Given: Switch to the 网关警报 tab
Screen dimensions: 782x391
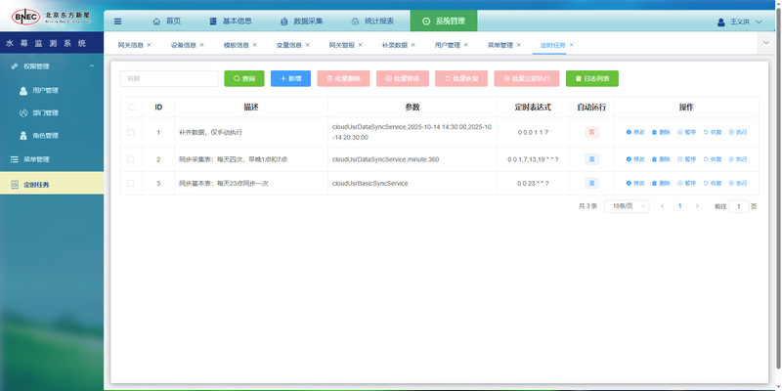Looking at the screenshot, I should pyautogui.click(x=342, y=45).
